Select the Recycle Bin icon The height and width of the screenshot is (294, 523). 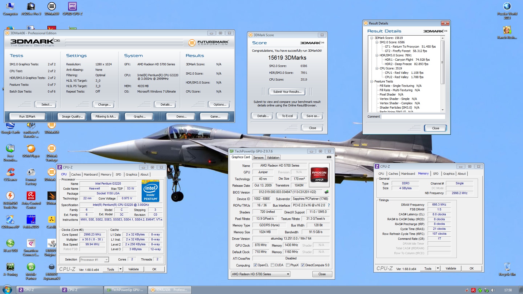507,269
